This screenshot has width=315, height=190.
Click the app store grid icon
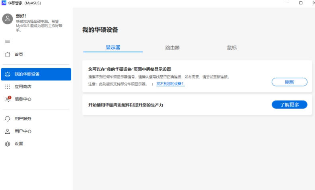click(x=8, y=87)
